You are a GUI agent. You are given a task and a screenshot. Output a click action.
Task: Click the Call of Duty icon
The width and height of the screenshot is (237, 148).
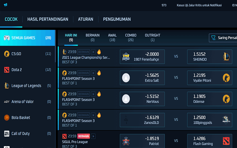(7, 133)
